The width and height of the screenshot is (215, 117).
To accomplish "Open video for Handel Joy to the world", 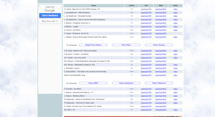I will (175, 58).
